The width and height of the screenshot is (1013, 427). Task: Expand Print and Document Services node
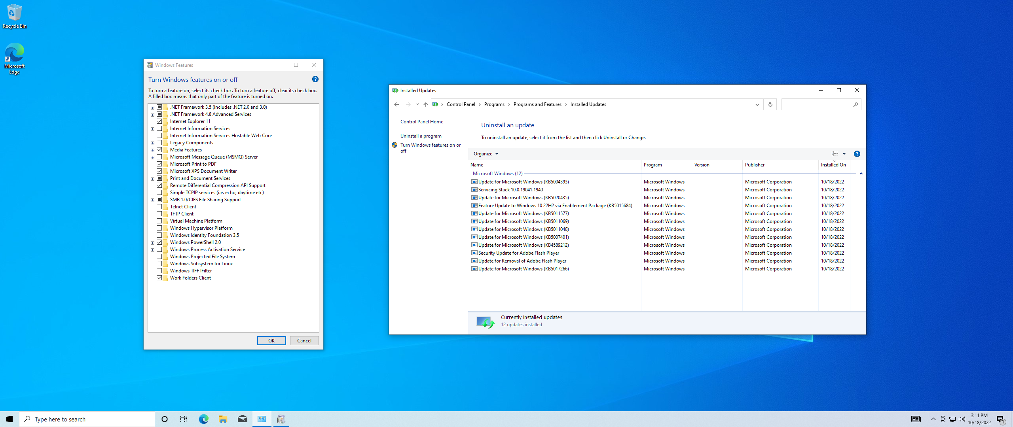[x=152, y=179]
